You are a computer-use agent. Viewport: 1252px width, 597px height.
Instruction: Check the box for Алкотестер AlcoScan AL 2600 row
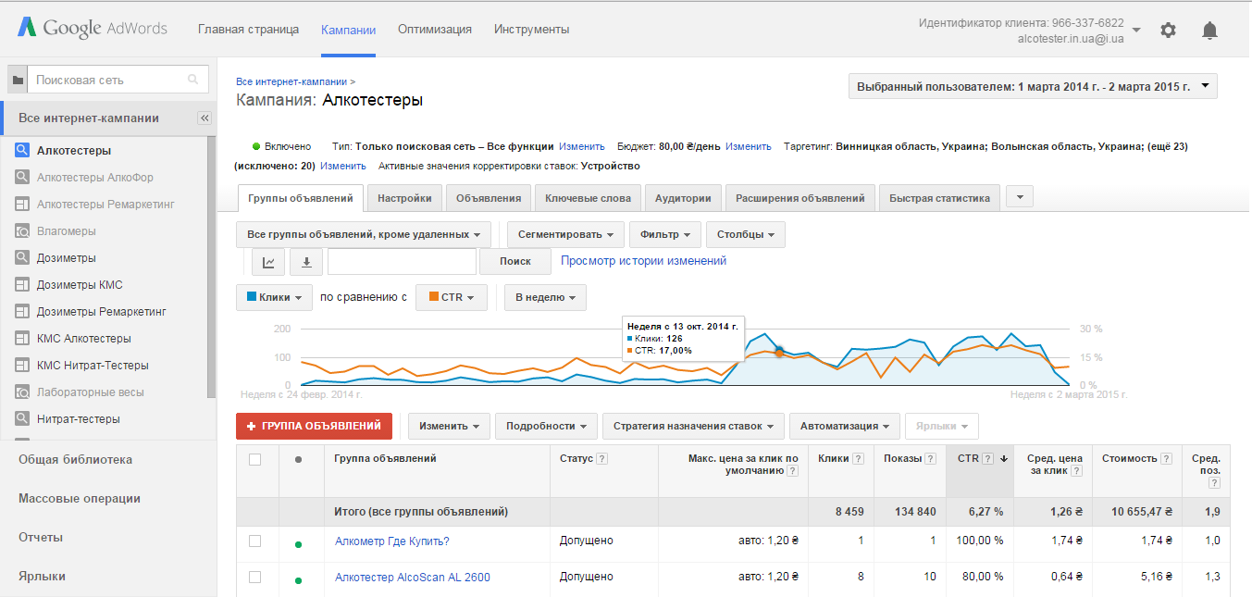coord(255,577)
